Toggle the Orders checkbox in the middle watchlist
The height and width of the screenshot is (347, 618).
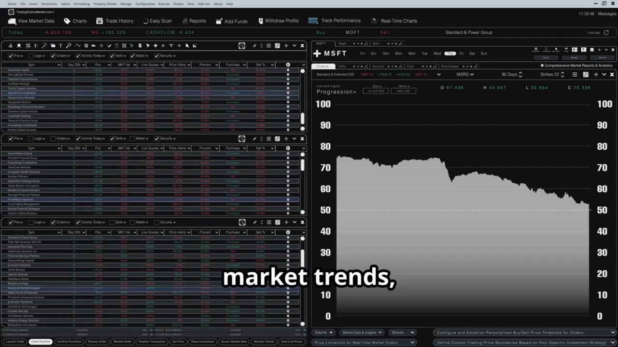(53, 138)
